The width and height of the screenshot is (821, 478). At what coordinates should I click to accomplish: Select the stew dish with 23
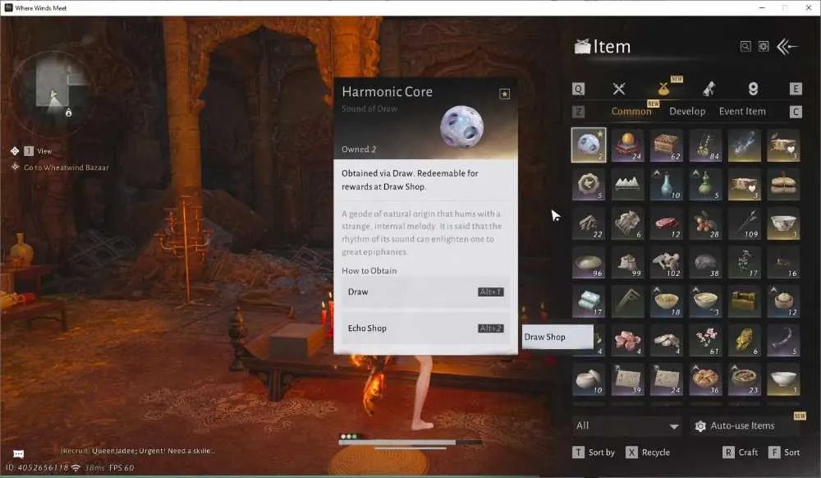tap(744, 379)
